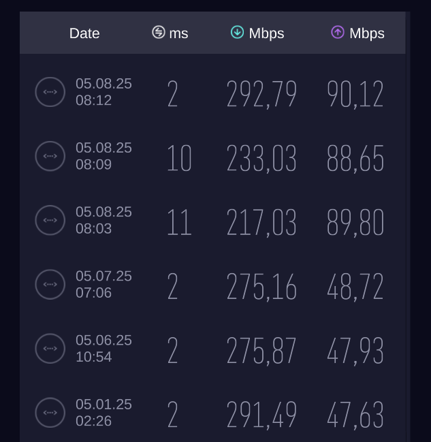Click the ping icon in table header
Image resolution: width=431 pixels, height=442 pixels.
click(159, 32)
